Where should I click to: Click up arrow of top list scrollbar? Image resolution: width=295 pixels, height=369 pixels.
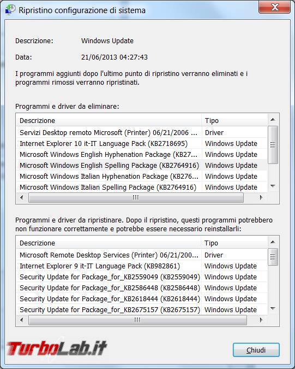point(273,120)
